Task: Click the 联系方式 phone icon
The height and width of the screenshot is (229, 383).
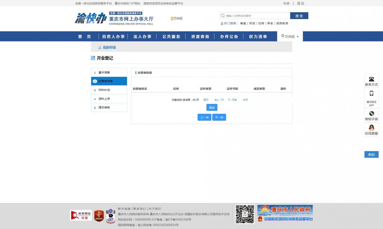Action: click(371, 79)
